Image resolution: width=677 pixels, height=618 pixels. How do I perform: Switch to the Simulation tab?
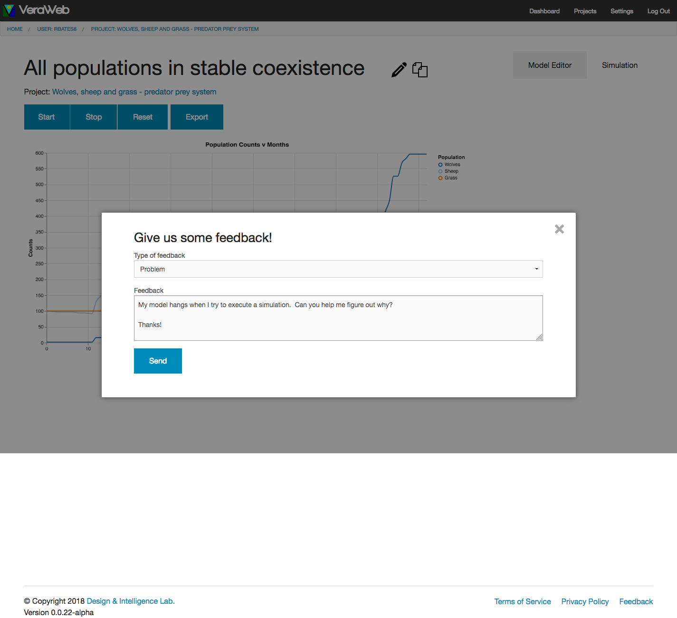620,66
